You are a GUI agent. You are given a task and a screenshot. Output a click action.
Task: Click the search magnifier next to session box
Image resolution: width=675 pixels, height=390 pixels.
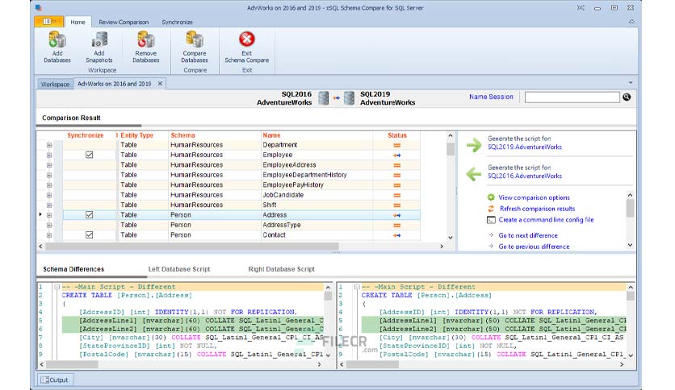point(627,97)
